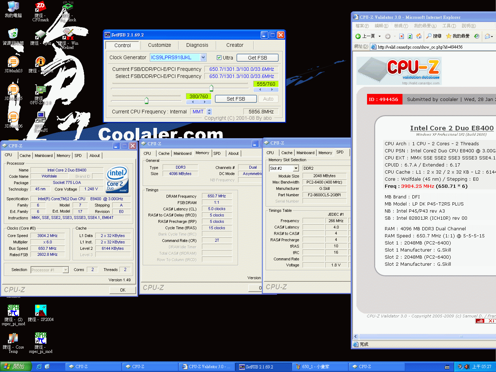Open the Clock Generator dropdown
The height and width of the screenshot is (372, 496).
[x=203, y=57]
